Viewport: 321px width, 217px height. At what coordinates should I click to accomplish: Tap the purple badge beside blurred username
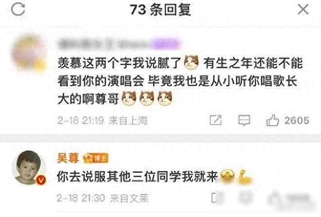pos(166,44)
